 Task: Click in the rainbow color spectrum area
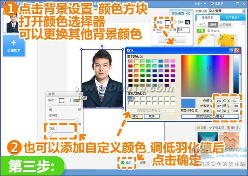click(205, 76)
